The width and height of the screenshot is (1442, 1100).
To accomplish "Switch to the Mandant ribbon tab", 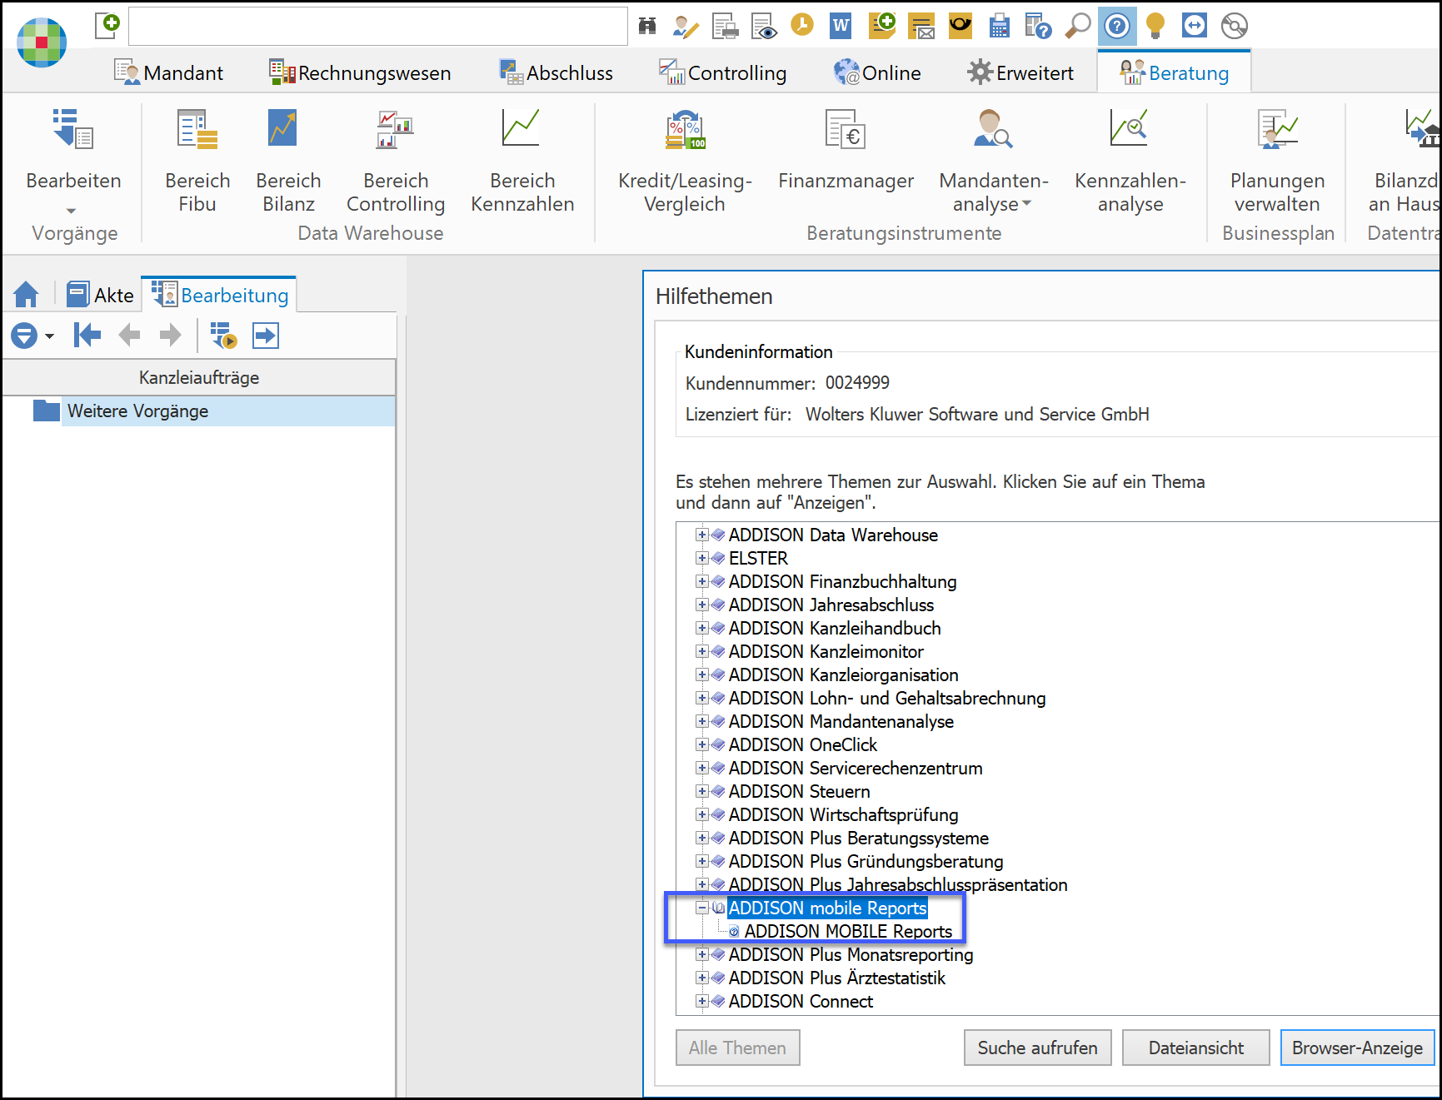I will click(x=169, y=73).
